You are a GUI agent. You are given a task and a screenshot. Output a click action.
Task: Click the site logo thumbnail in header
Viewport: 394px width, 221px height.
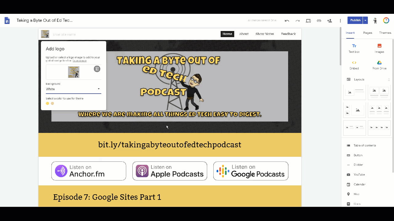(45, 34)
